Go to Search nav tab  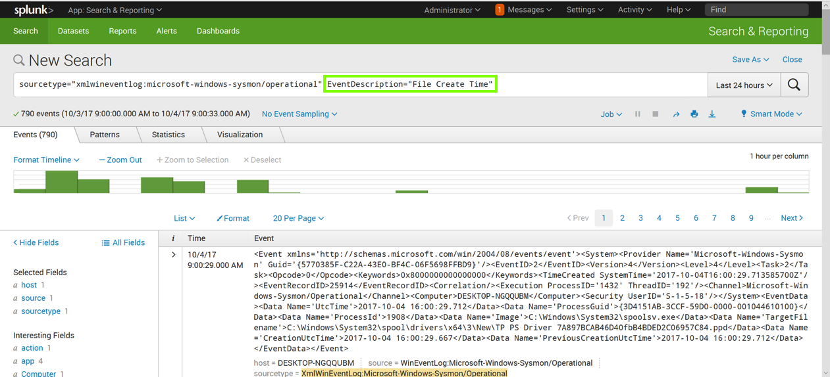pos(26,31)
